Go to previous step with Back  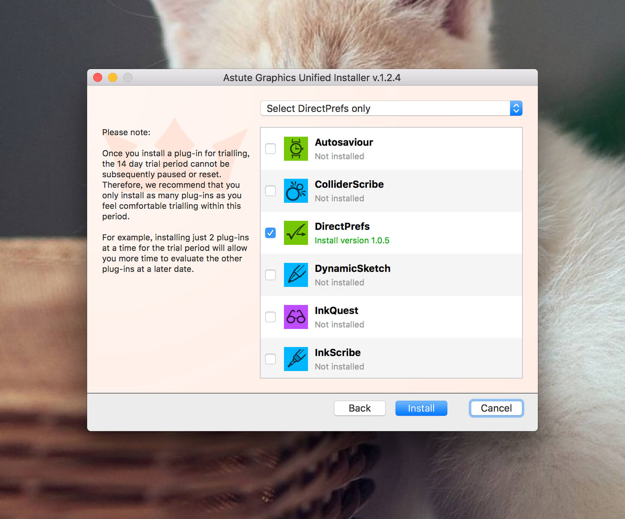coord(360,408)
